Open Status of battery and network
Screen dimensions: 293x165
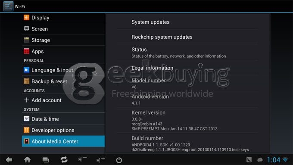pos(188,52)
